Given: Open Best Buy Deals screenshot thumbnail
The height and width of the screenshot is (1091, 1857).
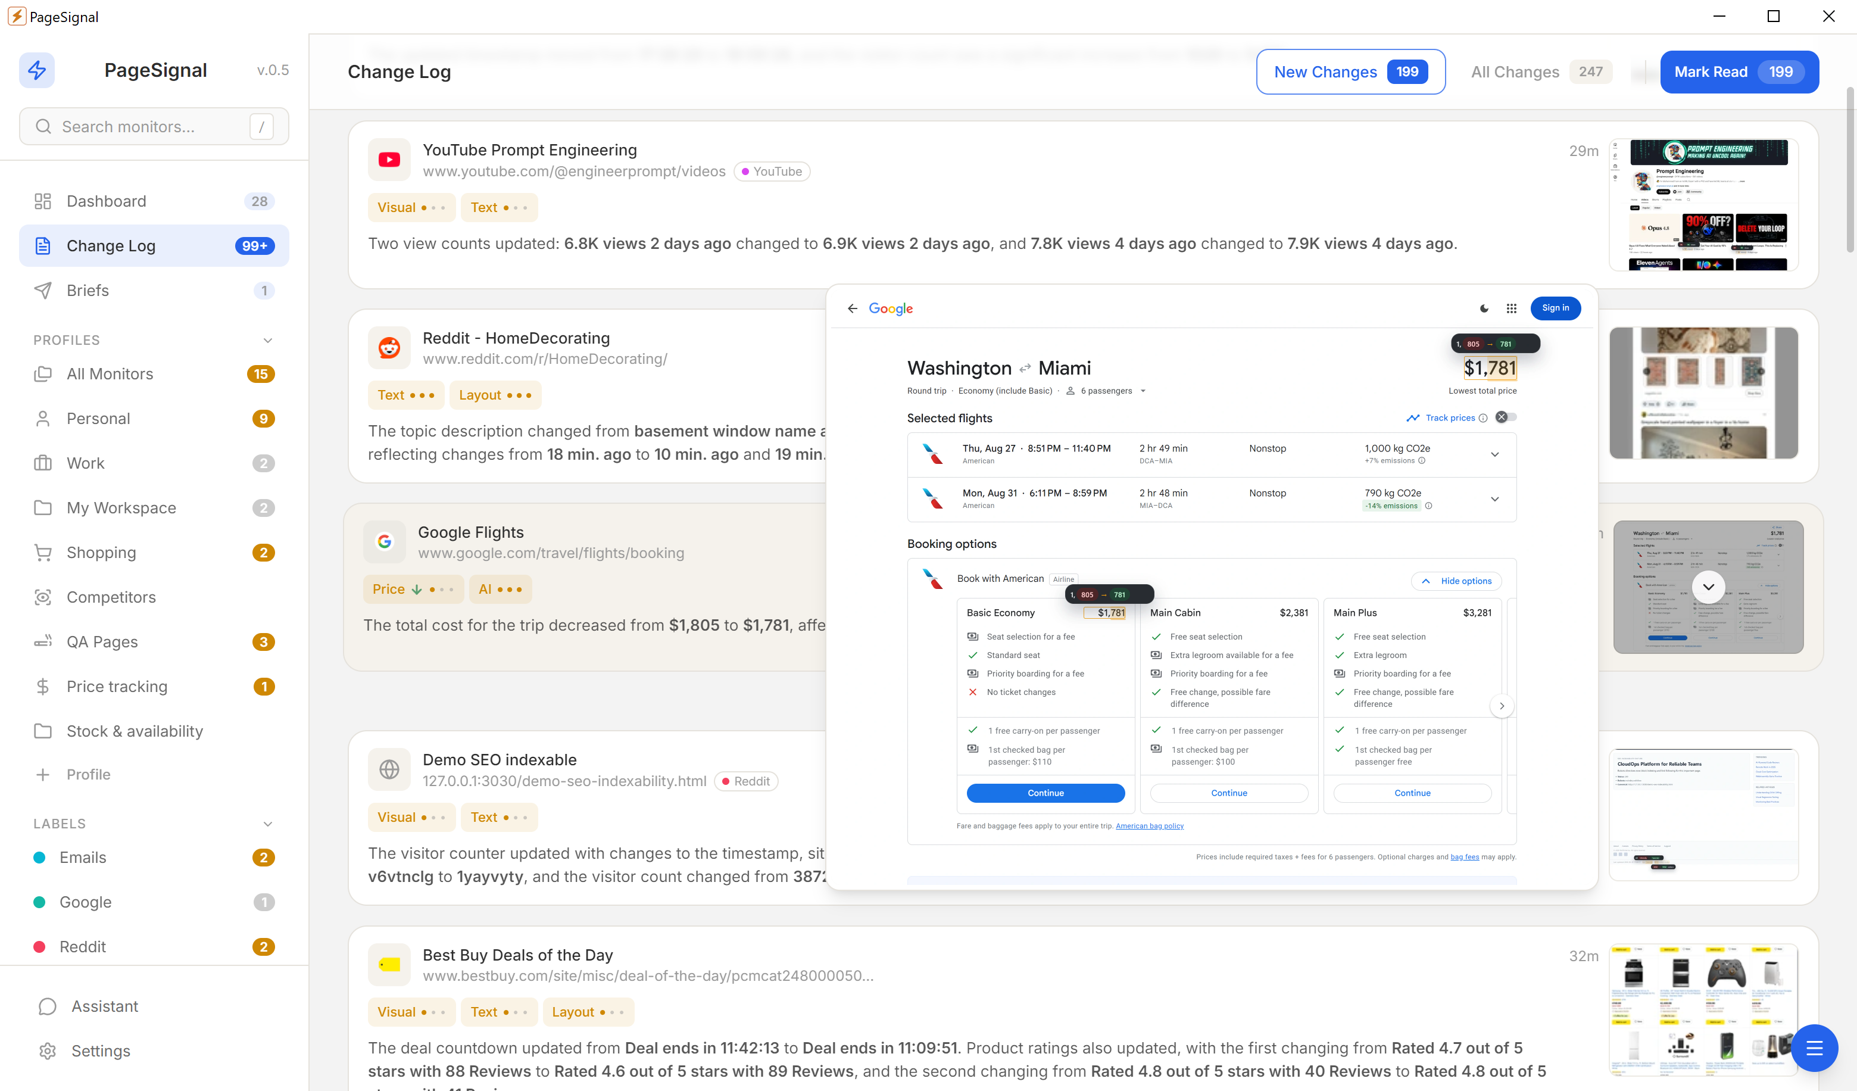Looking at the screenshot, I should click(1704, 1010).
